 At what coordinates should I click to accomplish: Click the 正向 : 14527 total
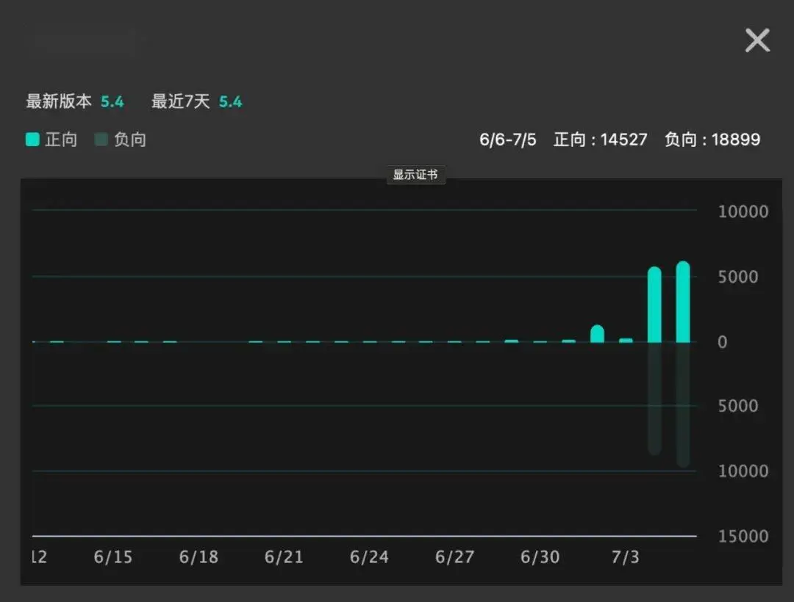600,139
